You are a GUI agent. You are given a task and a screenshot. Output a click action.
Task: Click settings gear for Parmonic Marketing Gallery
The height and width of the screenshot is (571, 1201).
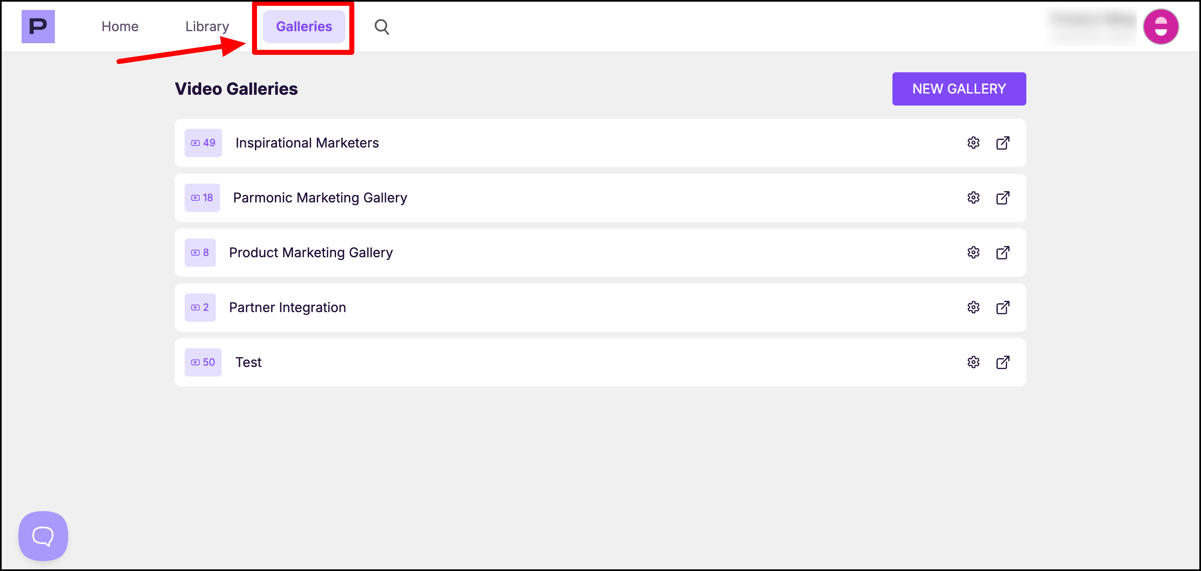point(973,197)
